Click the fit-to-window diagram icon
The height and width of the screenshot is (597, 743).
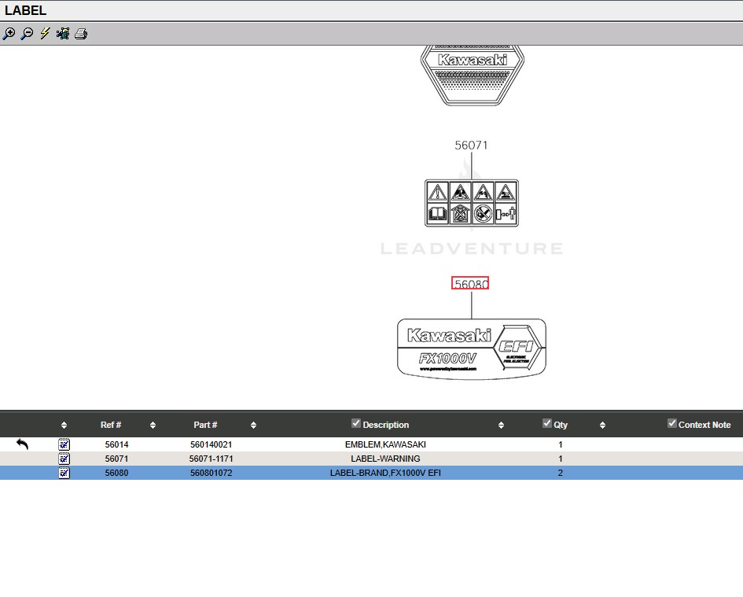pos(63,34)
